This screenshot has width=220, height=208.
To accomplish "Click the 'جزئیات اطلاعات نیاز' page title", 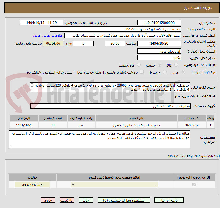I will click(198, 8).
